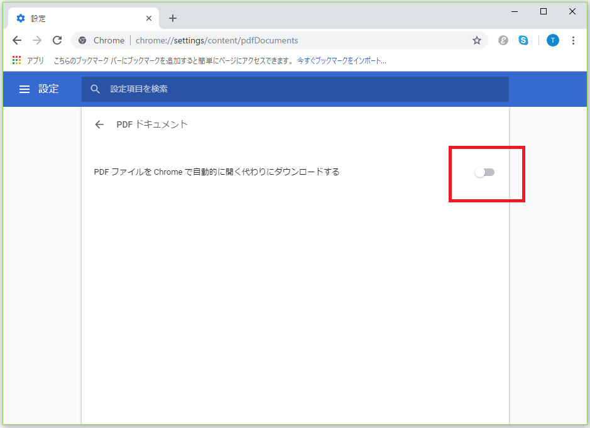The image size is (590, 428).
Task: Click the magnifier icon in settings search
Action: [x=96, y=89]
